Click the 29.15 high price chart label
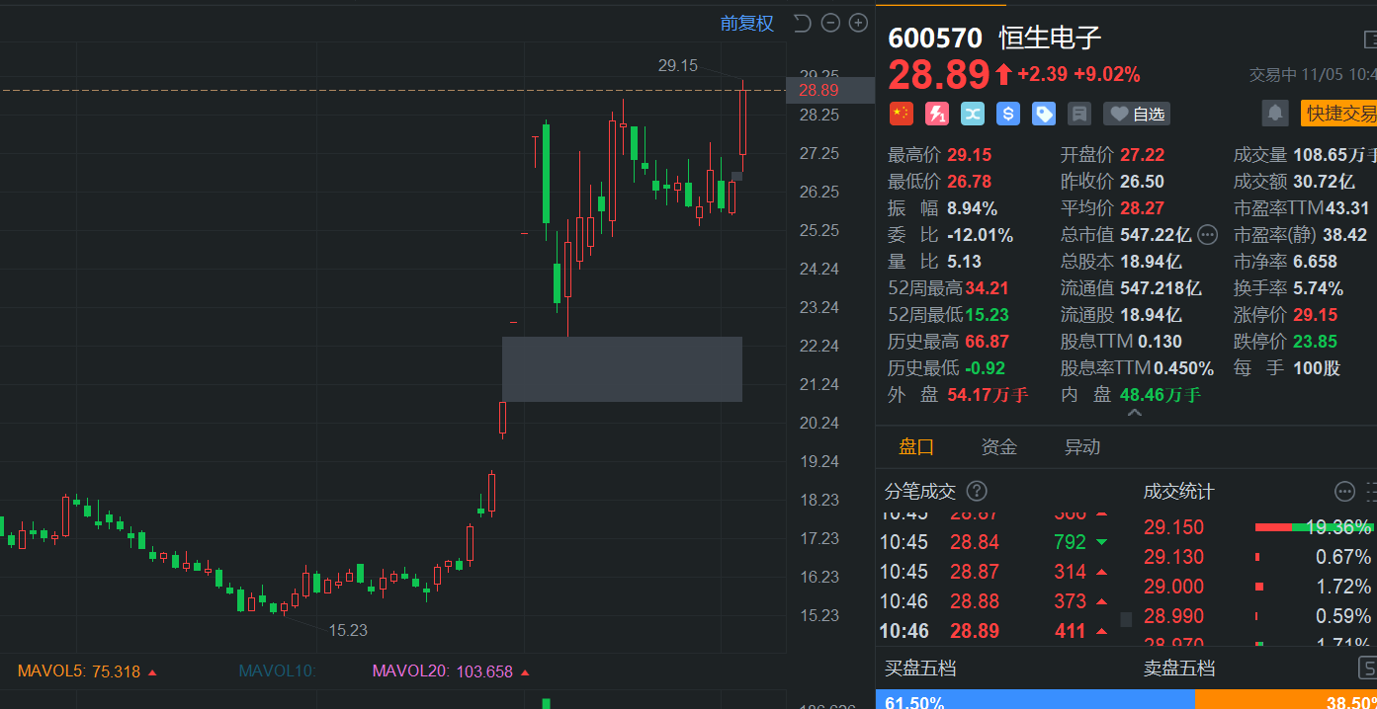 coord(678,65)
